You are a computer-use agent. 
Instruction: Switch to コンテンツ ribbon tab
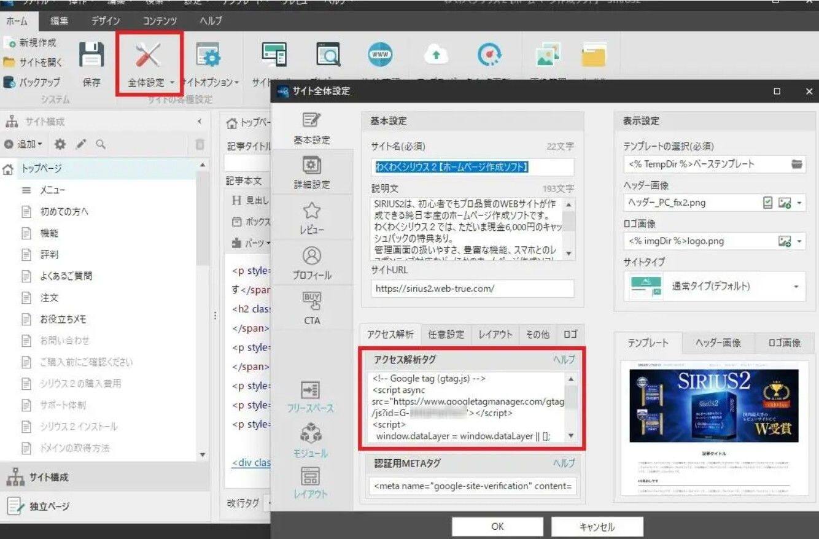coord(160,21)
